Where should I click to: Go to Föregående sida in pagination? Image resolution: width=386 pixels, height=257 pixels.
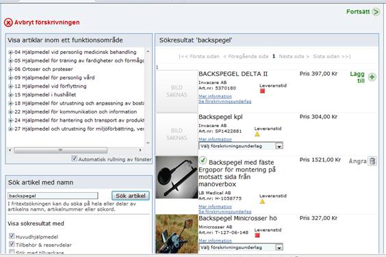click(x=246, y=56)
